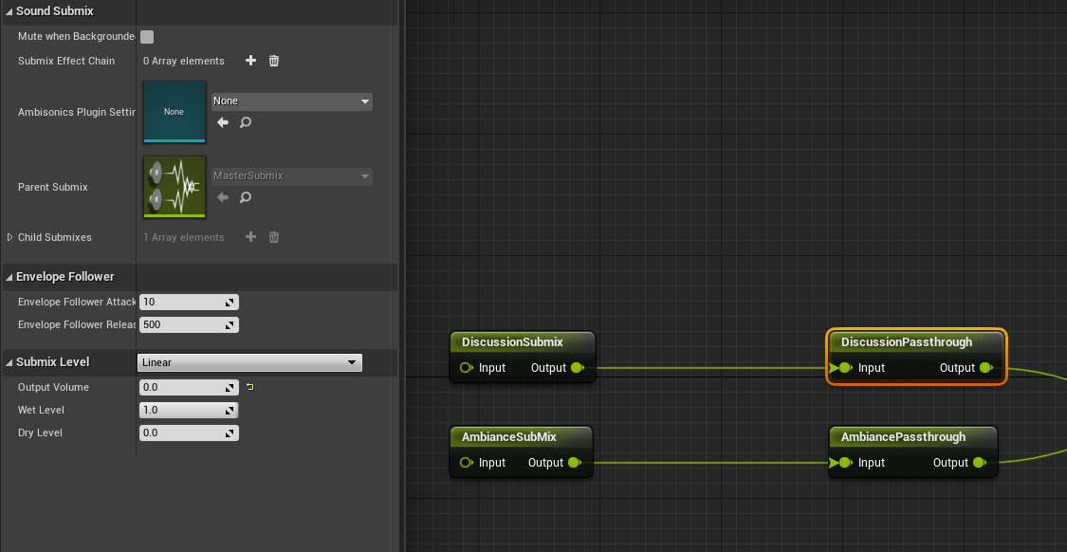
Task: Select the AmbiancePassthrough node title
Action: pyautogui.click(x=903, y=437)
